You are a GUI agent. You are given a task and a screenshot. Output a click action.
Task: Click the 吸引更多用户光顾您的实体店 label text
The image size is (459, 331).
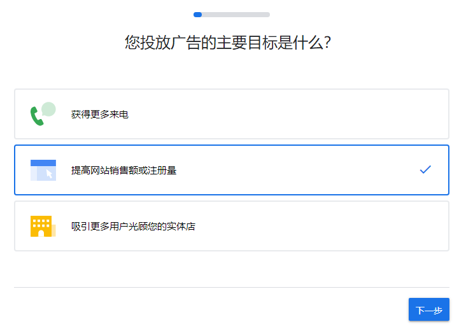133,227
